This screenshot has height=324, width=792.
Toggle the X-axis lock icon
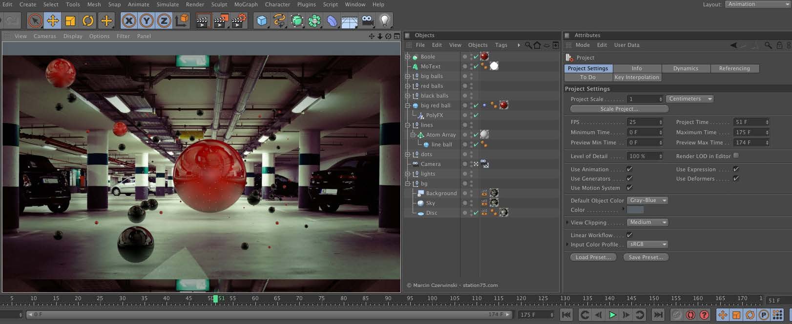(129, 20)
